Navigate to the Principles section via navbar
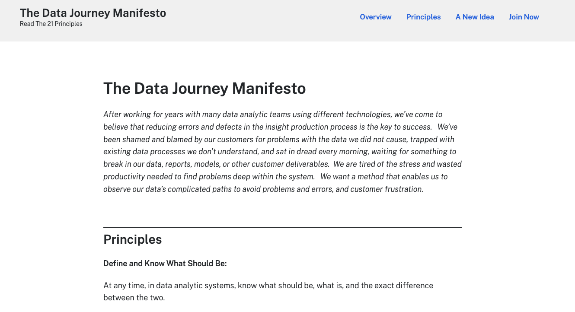This screenshot has height=312, width=575. tap(423, 17)
